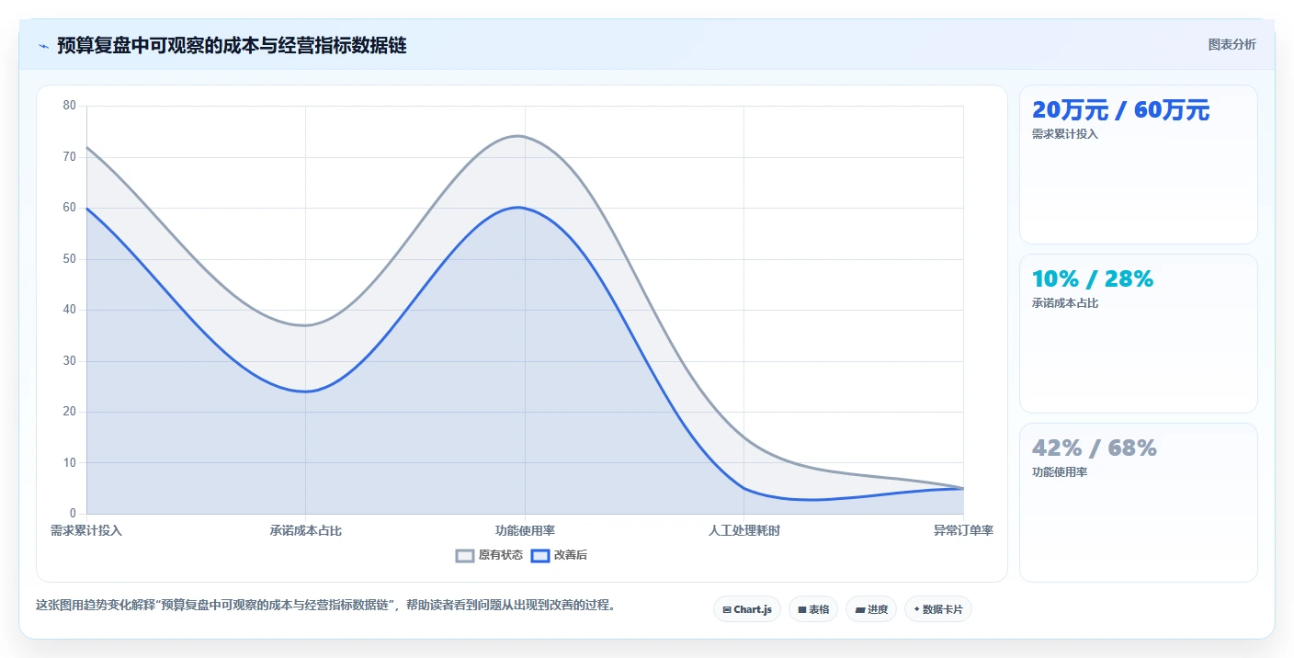Click the y-axis value 80
The height and width of the screenshot is (658, 1294).
coord(70,106)
